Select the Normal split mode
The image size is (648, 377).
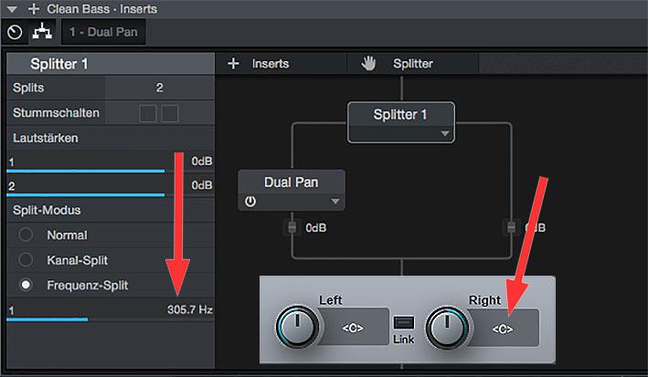(26, 235)
